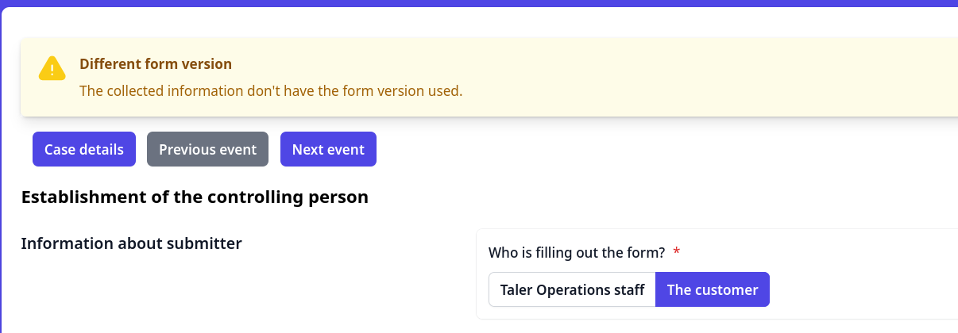Image resolution: width=958 pixels, height=333 pixels.
Task: Click the purple header bar at top
Action: point(477,3)
